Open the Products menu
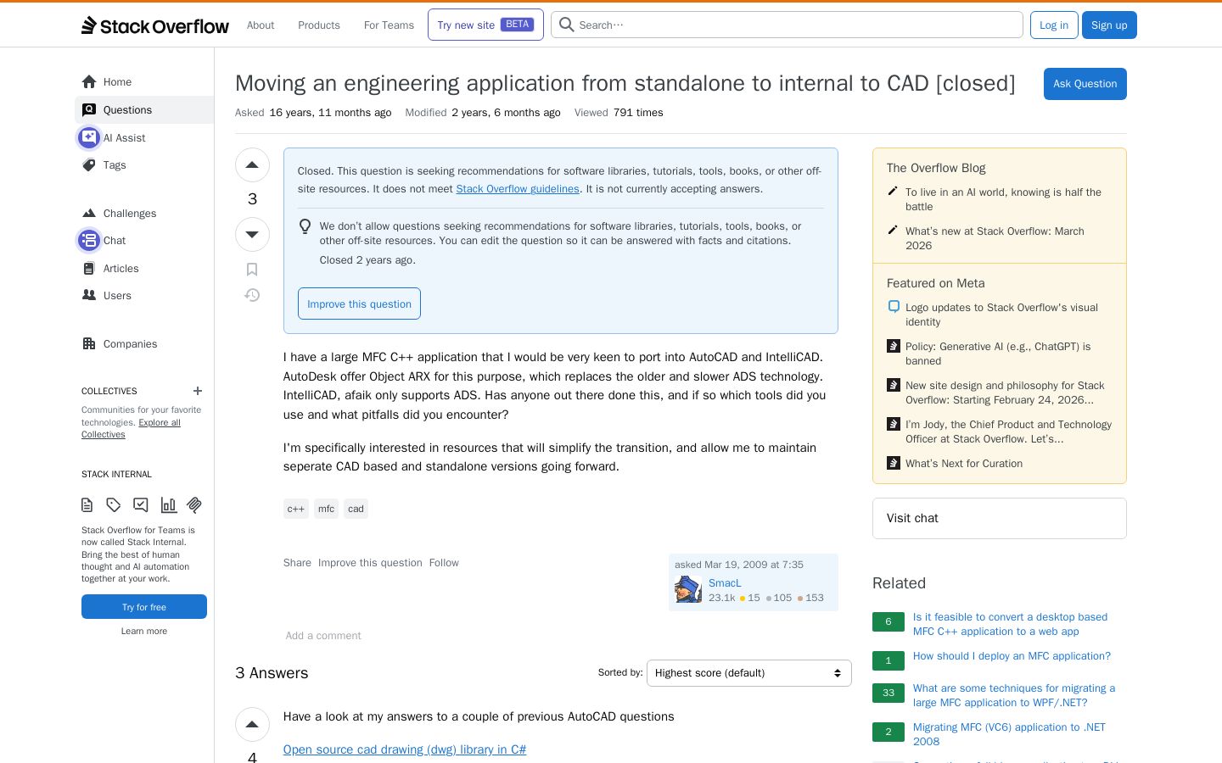Viewport: 1222px width, 763px height. click(319, 25)
